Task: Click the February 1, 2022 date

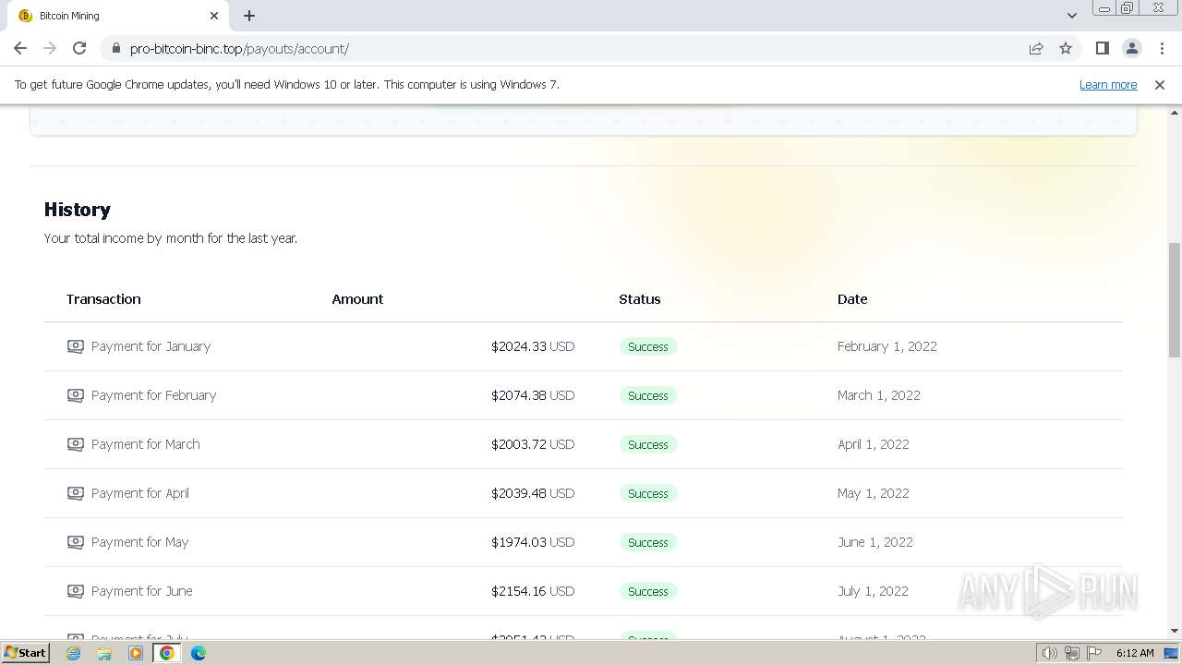Action: tap(887, 346)
